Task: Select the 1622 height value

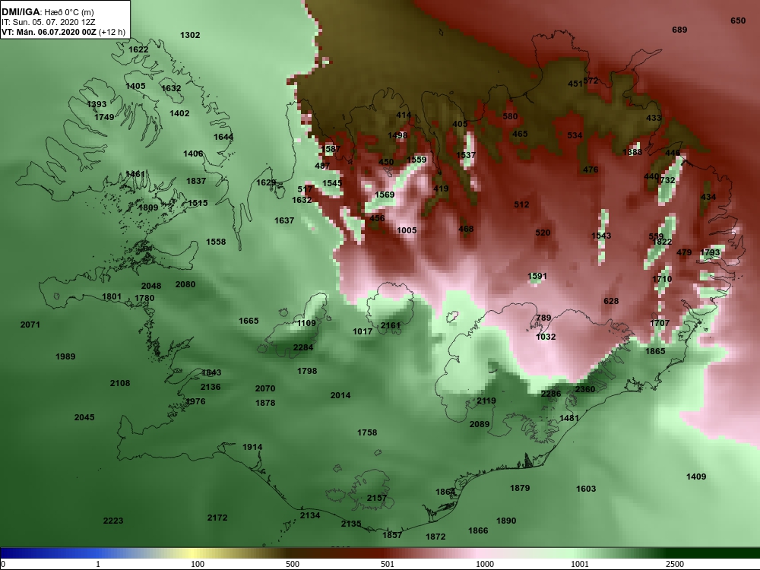Action: point(138,49)
